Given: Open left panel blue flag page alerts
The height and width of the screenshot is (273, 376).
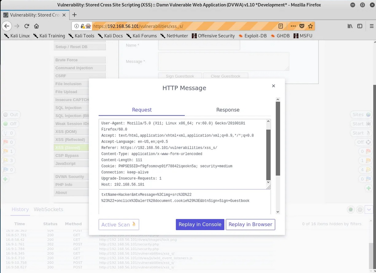Looking at the screenshot, I should tap(9, 170).
